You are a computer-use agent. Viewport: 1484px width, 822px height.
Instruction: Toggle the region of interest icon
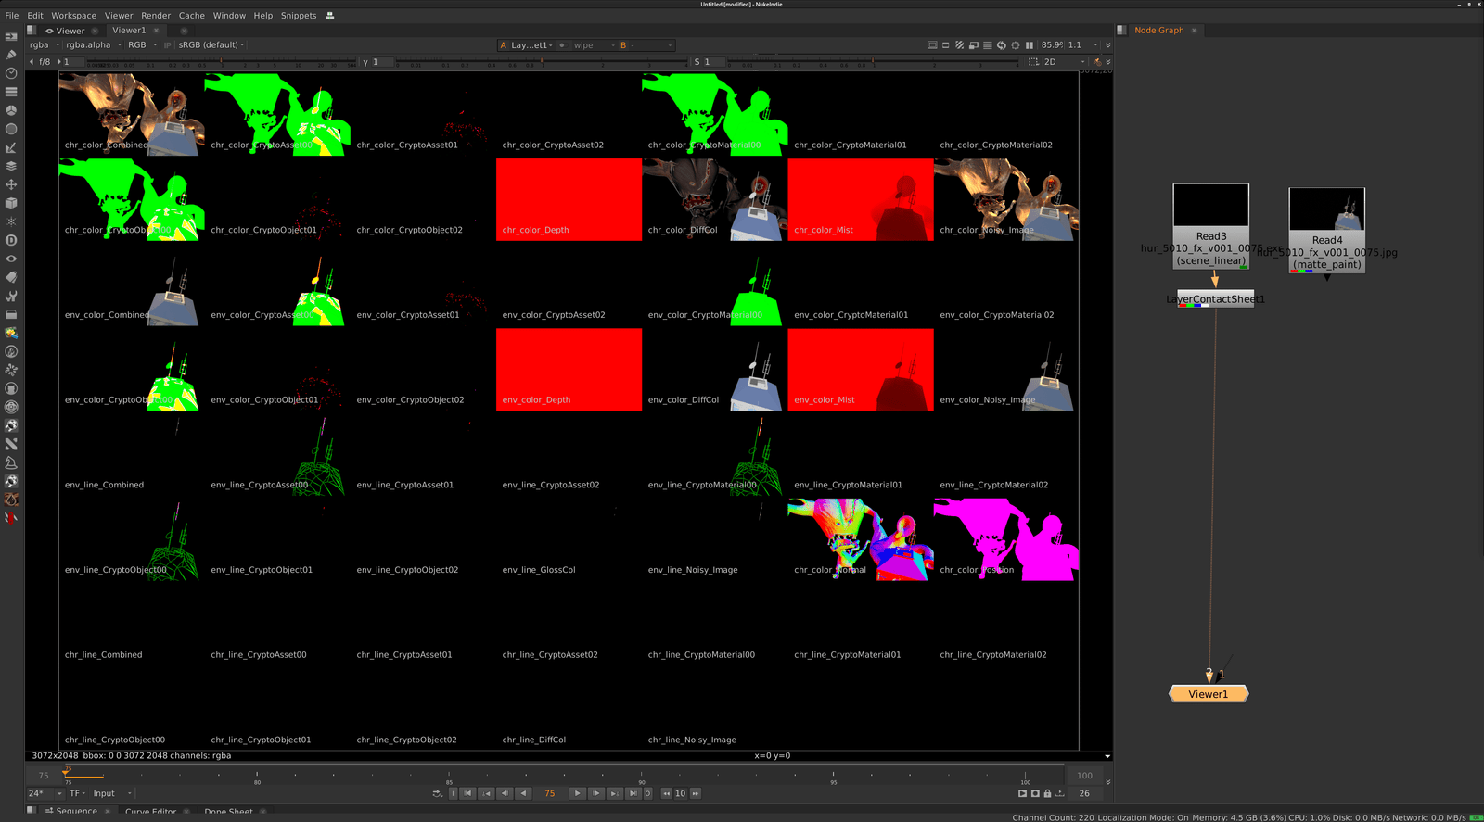point(1033,62)
